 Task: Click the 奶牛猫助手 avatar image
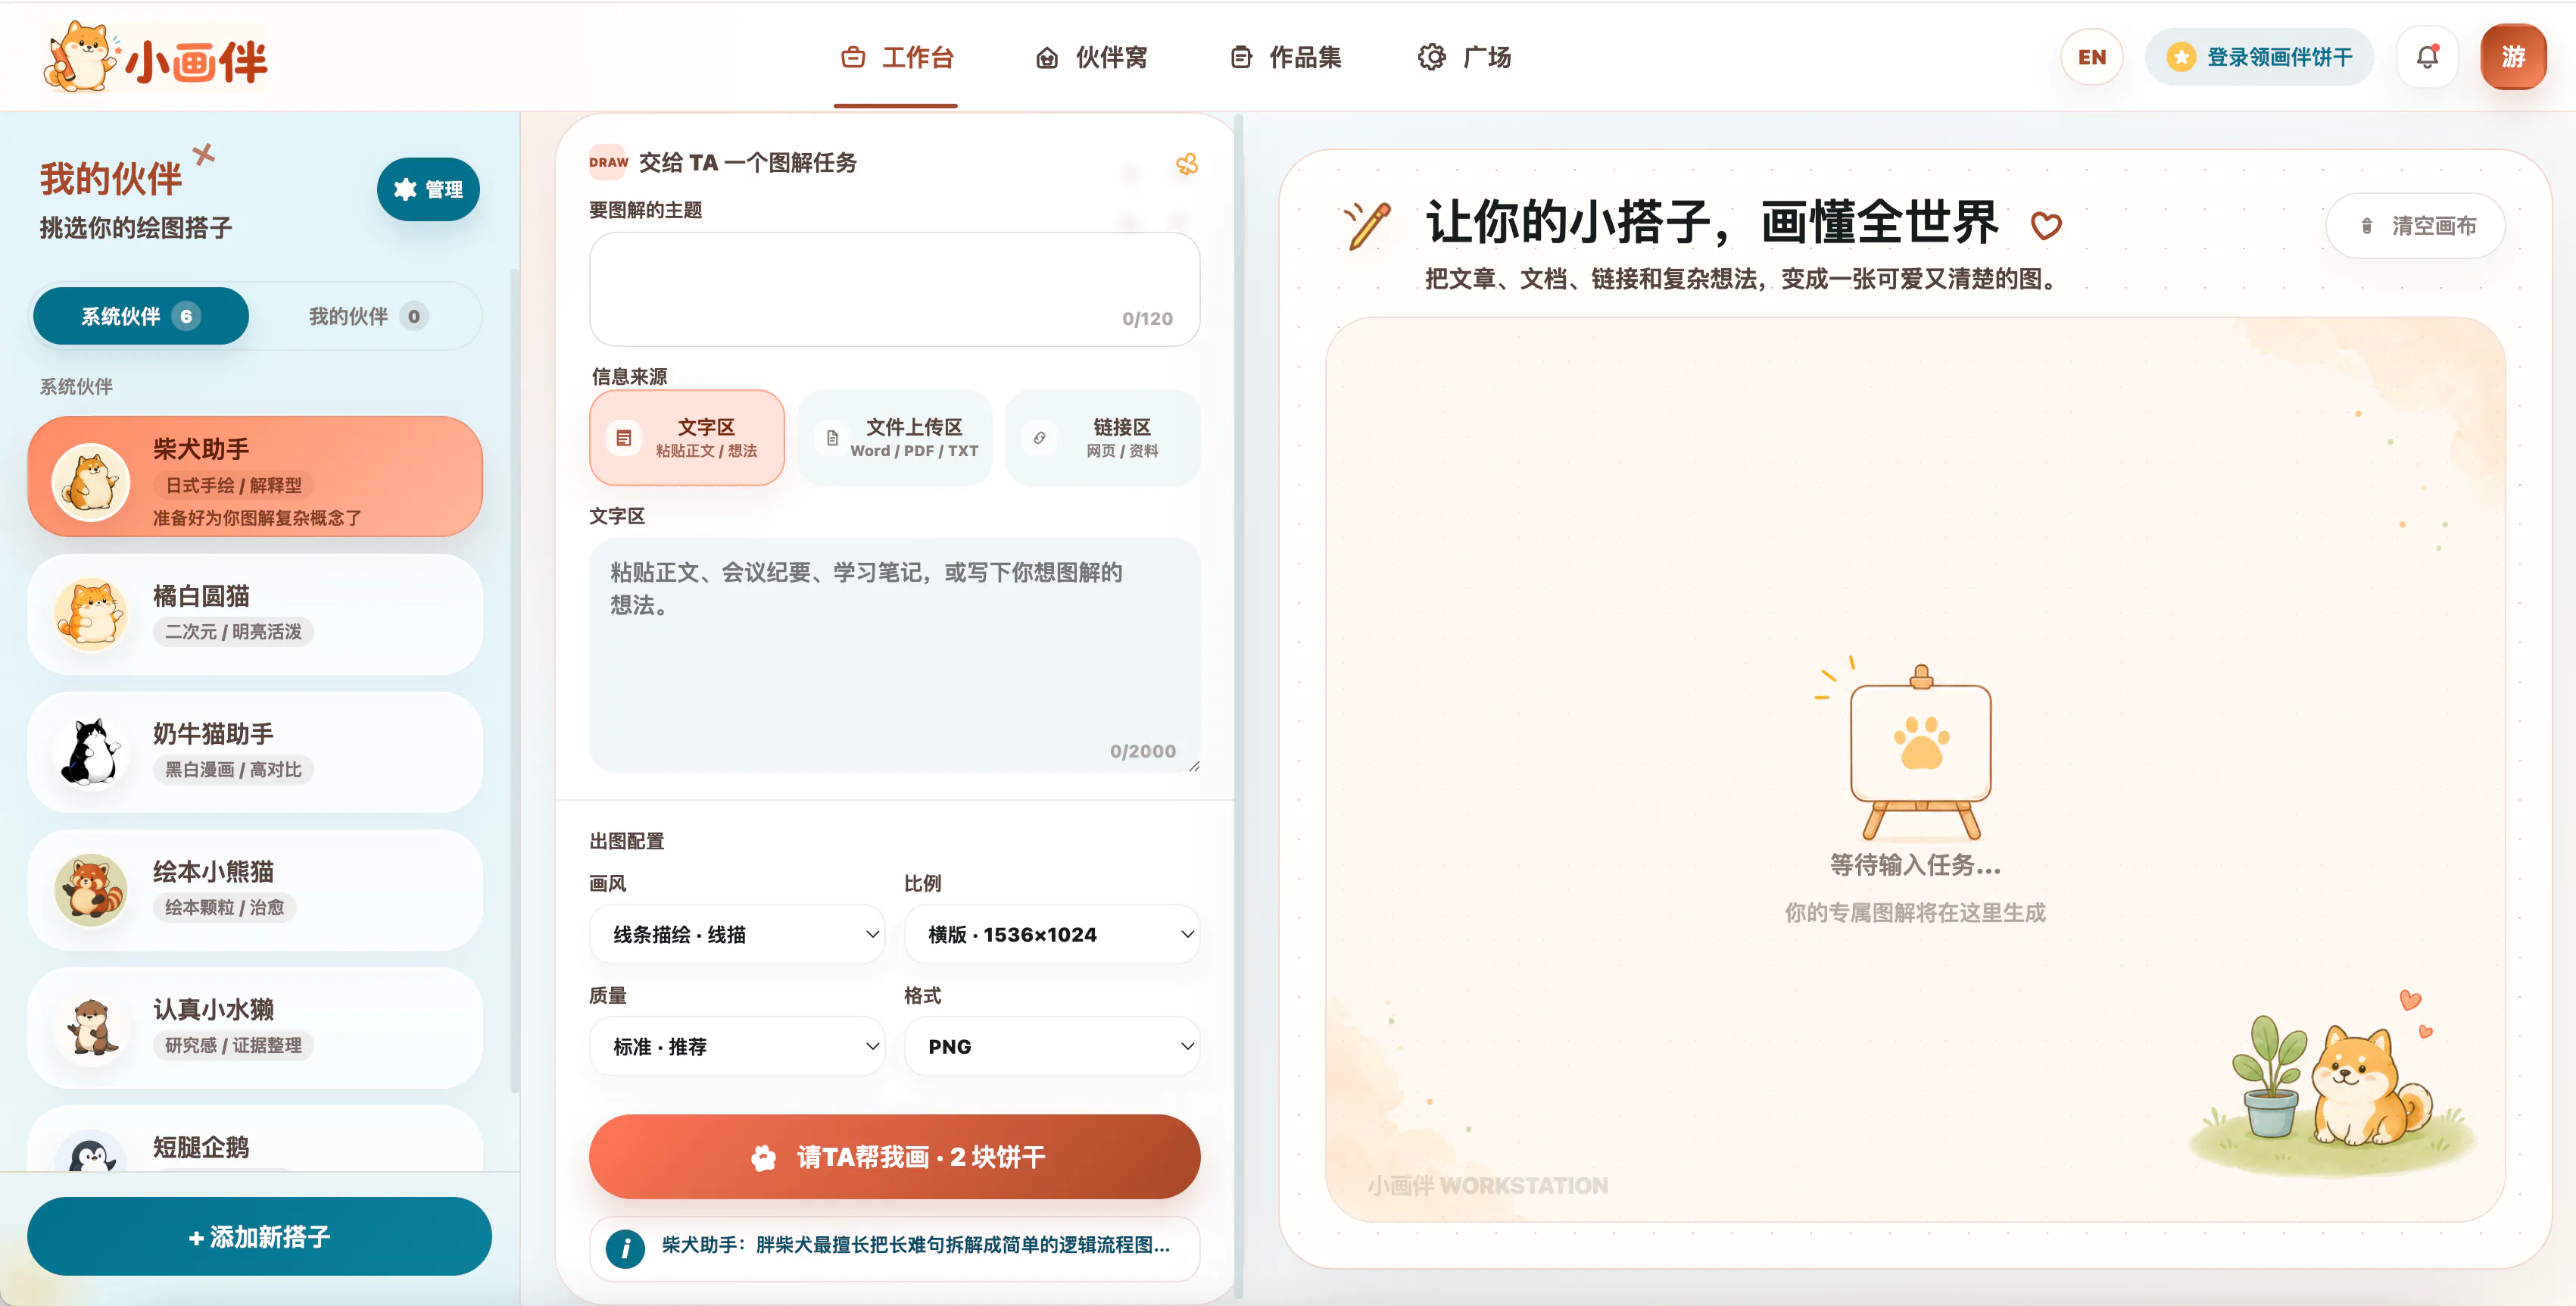tap(91, 751)
